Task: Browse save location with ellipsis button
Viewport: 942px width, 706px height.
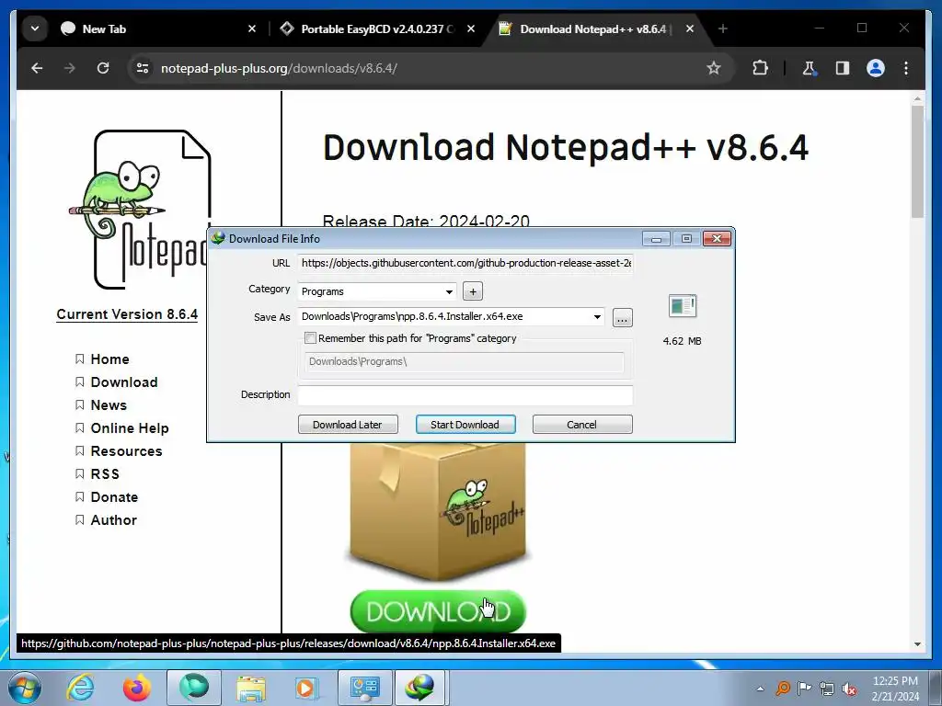Action: click(623, 317)
